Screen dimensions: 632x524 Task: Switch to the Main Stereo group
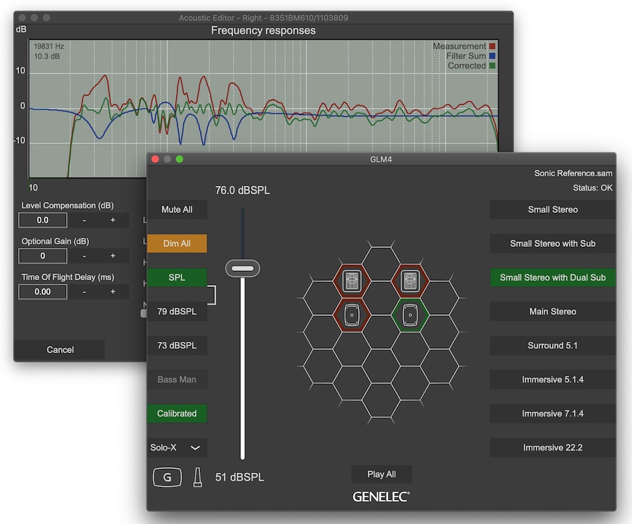[552, 312]
